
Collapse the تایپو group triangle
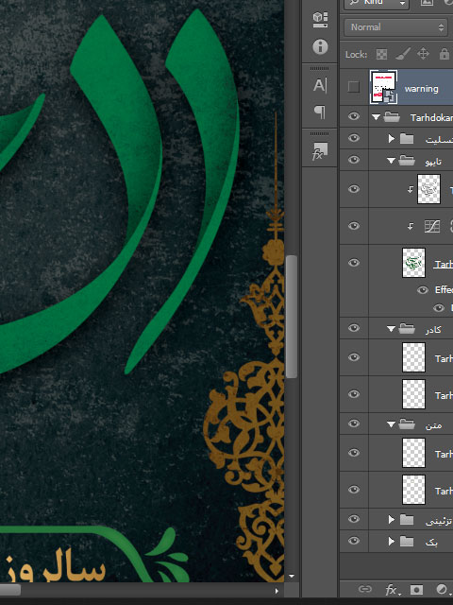coord(391,161)
